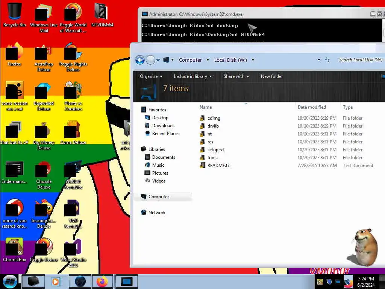Select Documents library
Screen dimensions: 385x289
pyautogui.click(x=160, y=157)
